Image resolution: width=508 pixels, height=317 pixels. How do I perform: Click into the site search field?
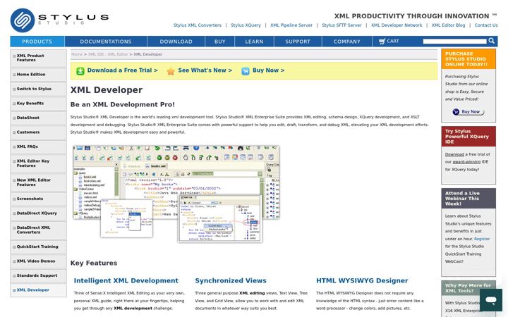[x=454, y=41]
